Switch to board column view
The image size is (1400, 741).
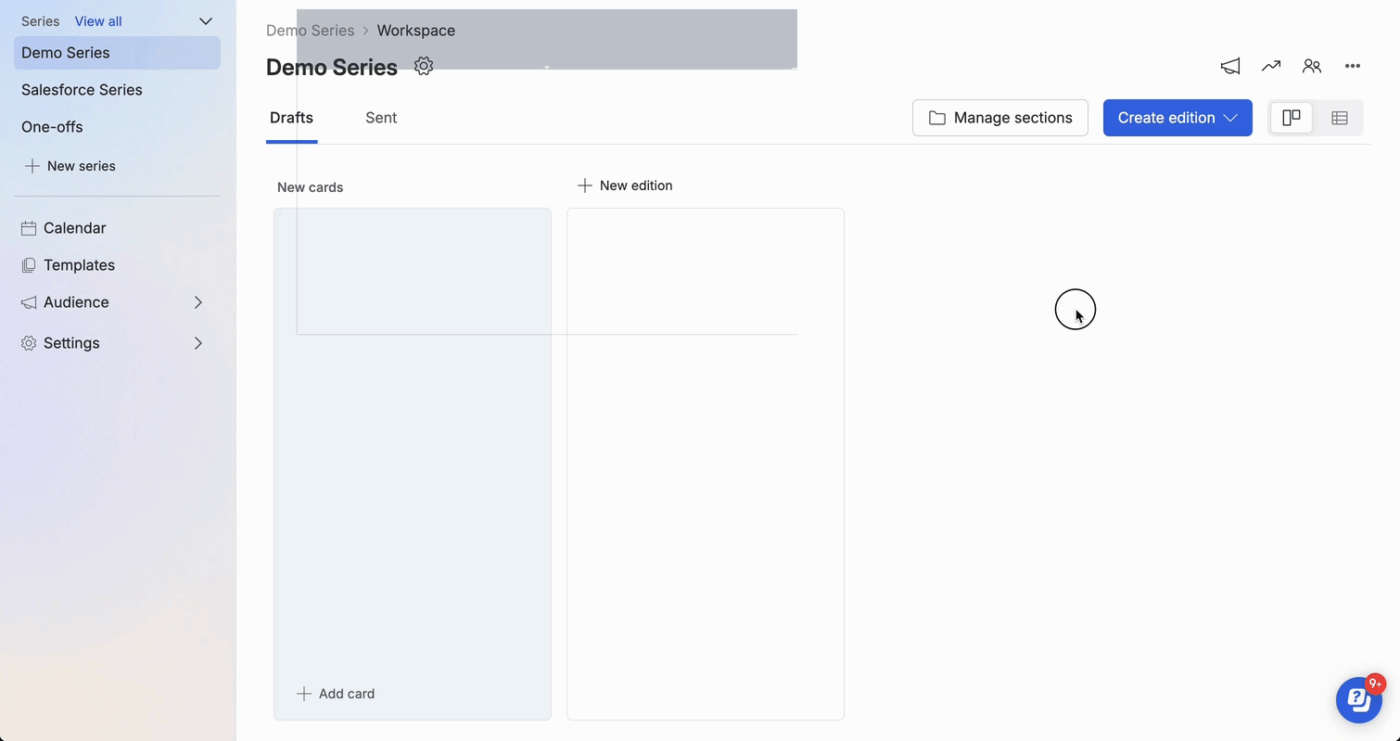1292,118
